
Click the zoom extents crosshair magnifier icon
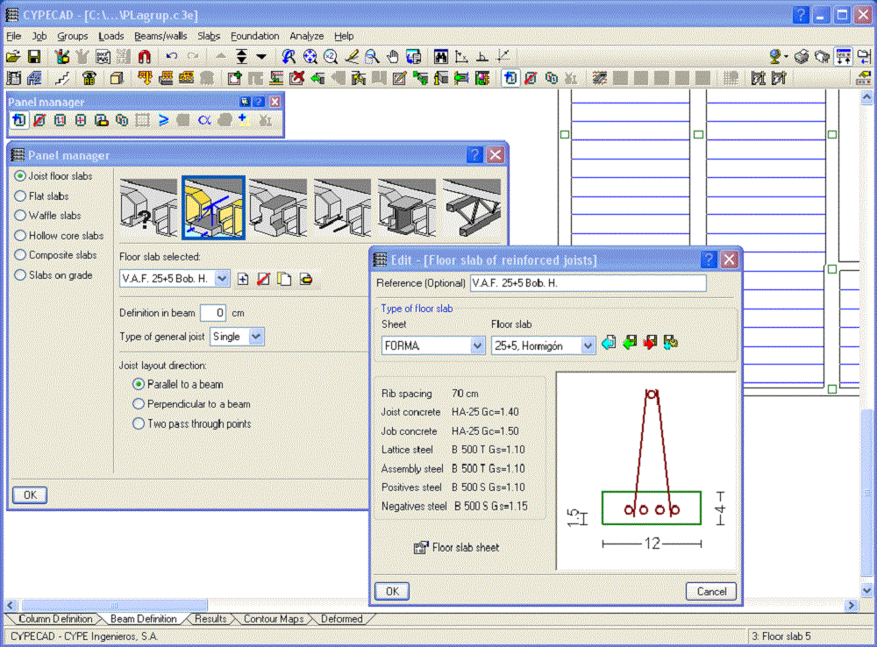[310, 56]
